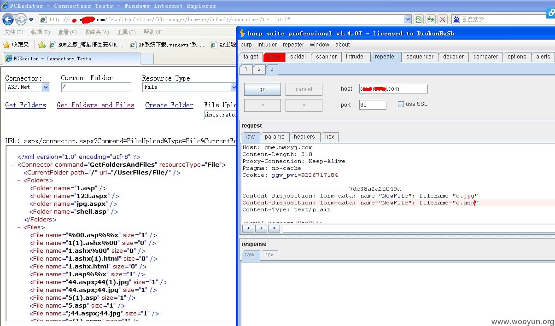
Task: Collapse the Folders XML node
Action: (19, 180)
